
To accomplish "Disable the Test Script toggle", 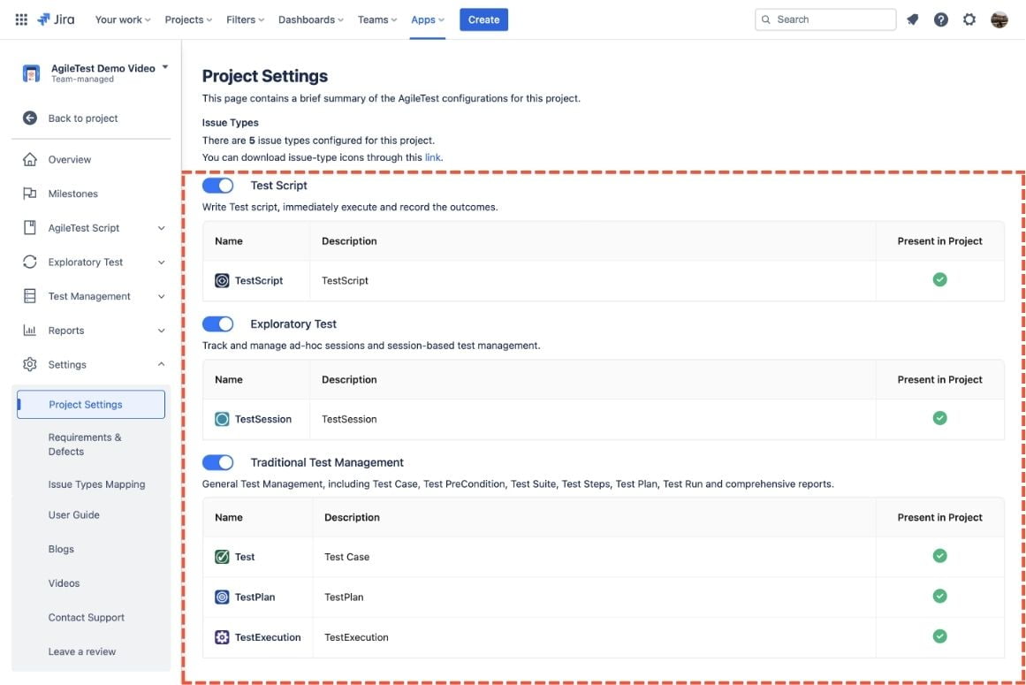I will (218, 186).
